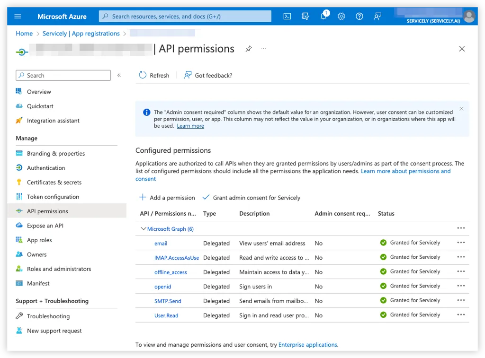Open ellipsis menu for IMAP.AccessAsUser row

click(461, 257)
